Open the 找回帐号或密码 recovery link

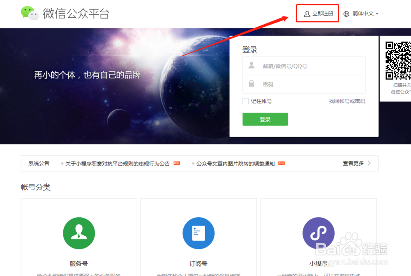pyautogui.click(x=348, y=101)
